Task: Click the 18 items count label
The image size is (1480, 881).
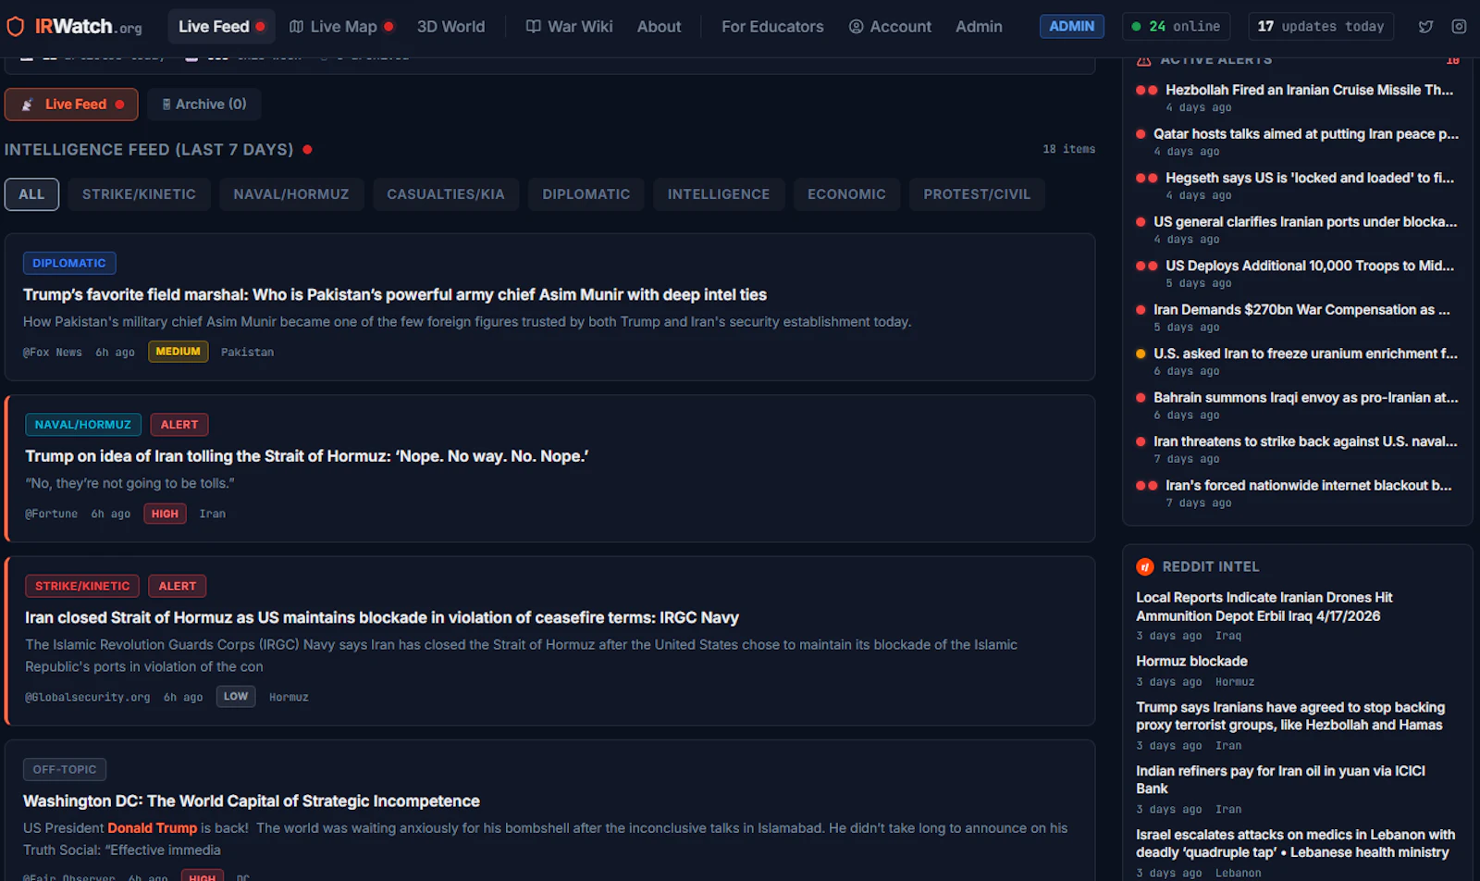Action: (1068, 149)
